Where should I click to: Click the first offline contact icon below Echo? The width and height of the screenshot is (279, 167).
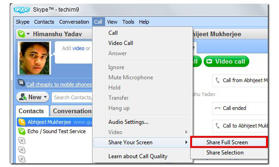click(x=22, y=141)
